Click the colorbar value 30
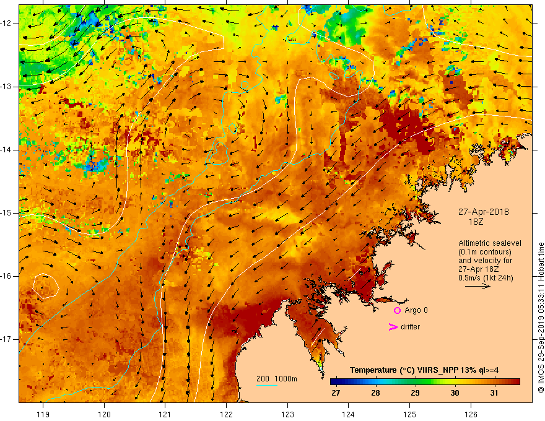 tap(455, 393)
